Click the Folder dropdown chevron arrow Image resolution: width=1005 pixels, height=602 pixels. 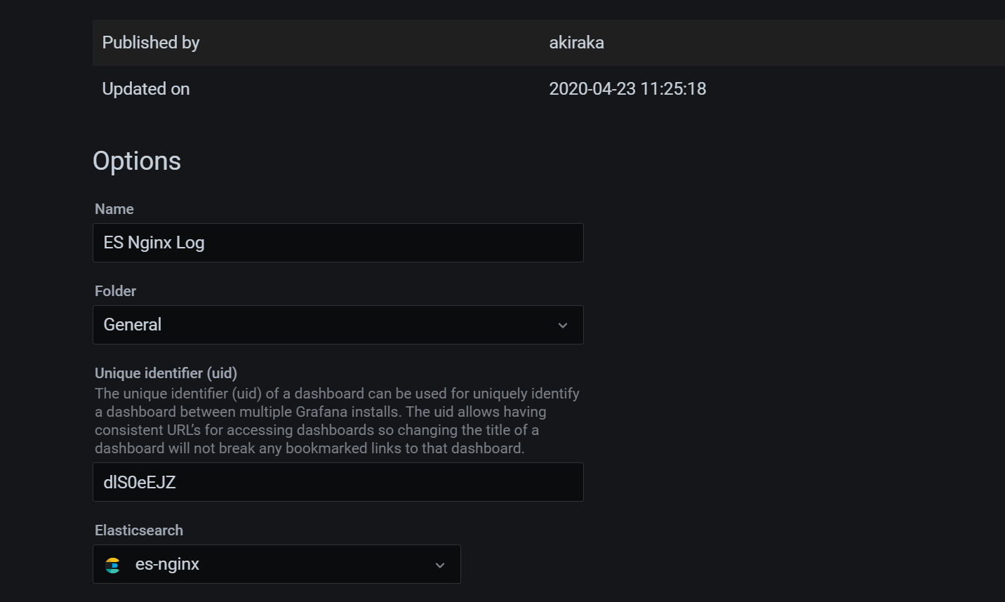pyautogui.click(x=563, y=326)
